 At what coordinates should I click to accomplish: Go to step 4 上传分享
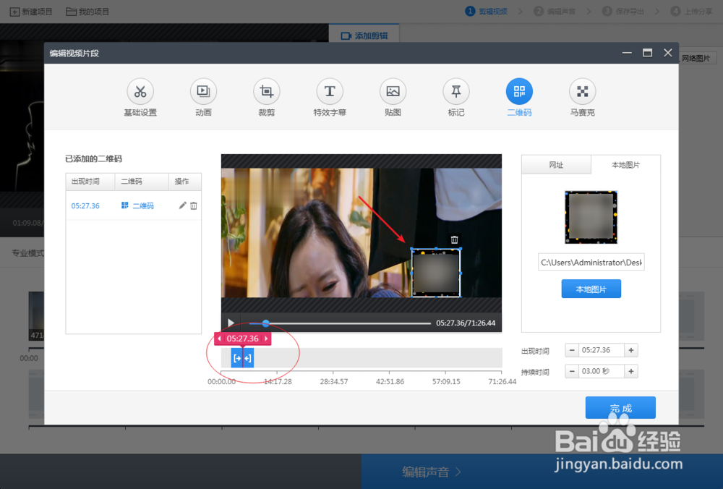click(x=692, y=11)
